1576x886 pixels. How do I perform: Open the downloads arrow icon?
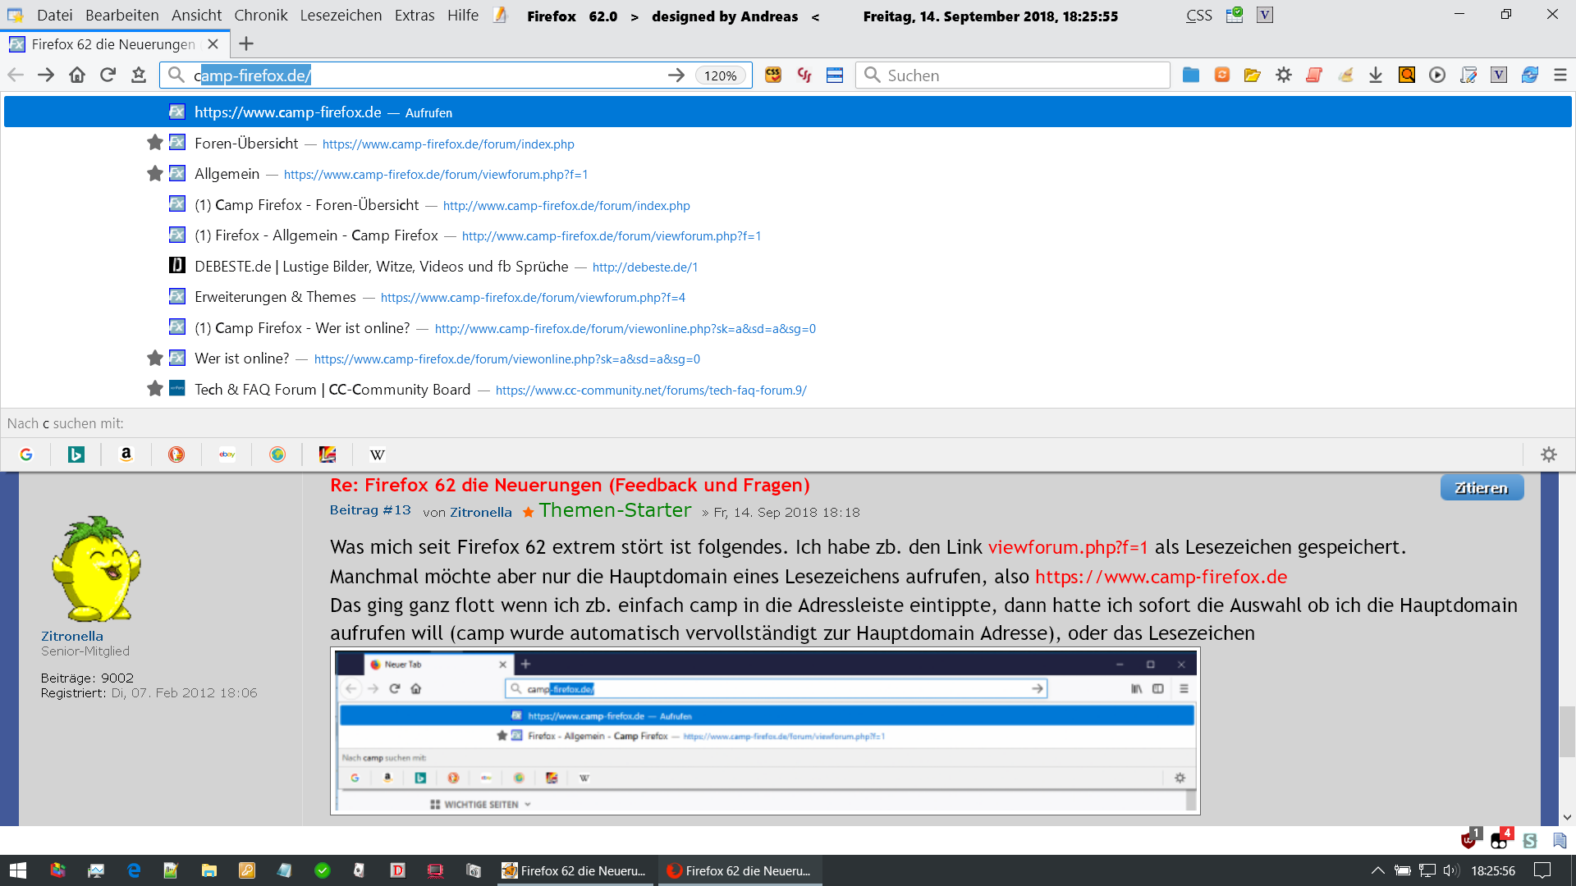click(1376, 75)
